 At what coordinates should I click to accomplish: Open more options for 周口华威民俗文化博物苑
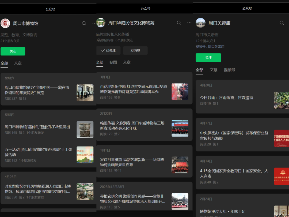click(189, 23)
